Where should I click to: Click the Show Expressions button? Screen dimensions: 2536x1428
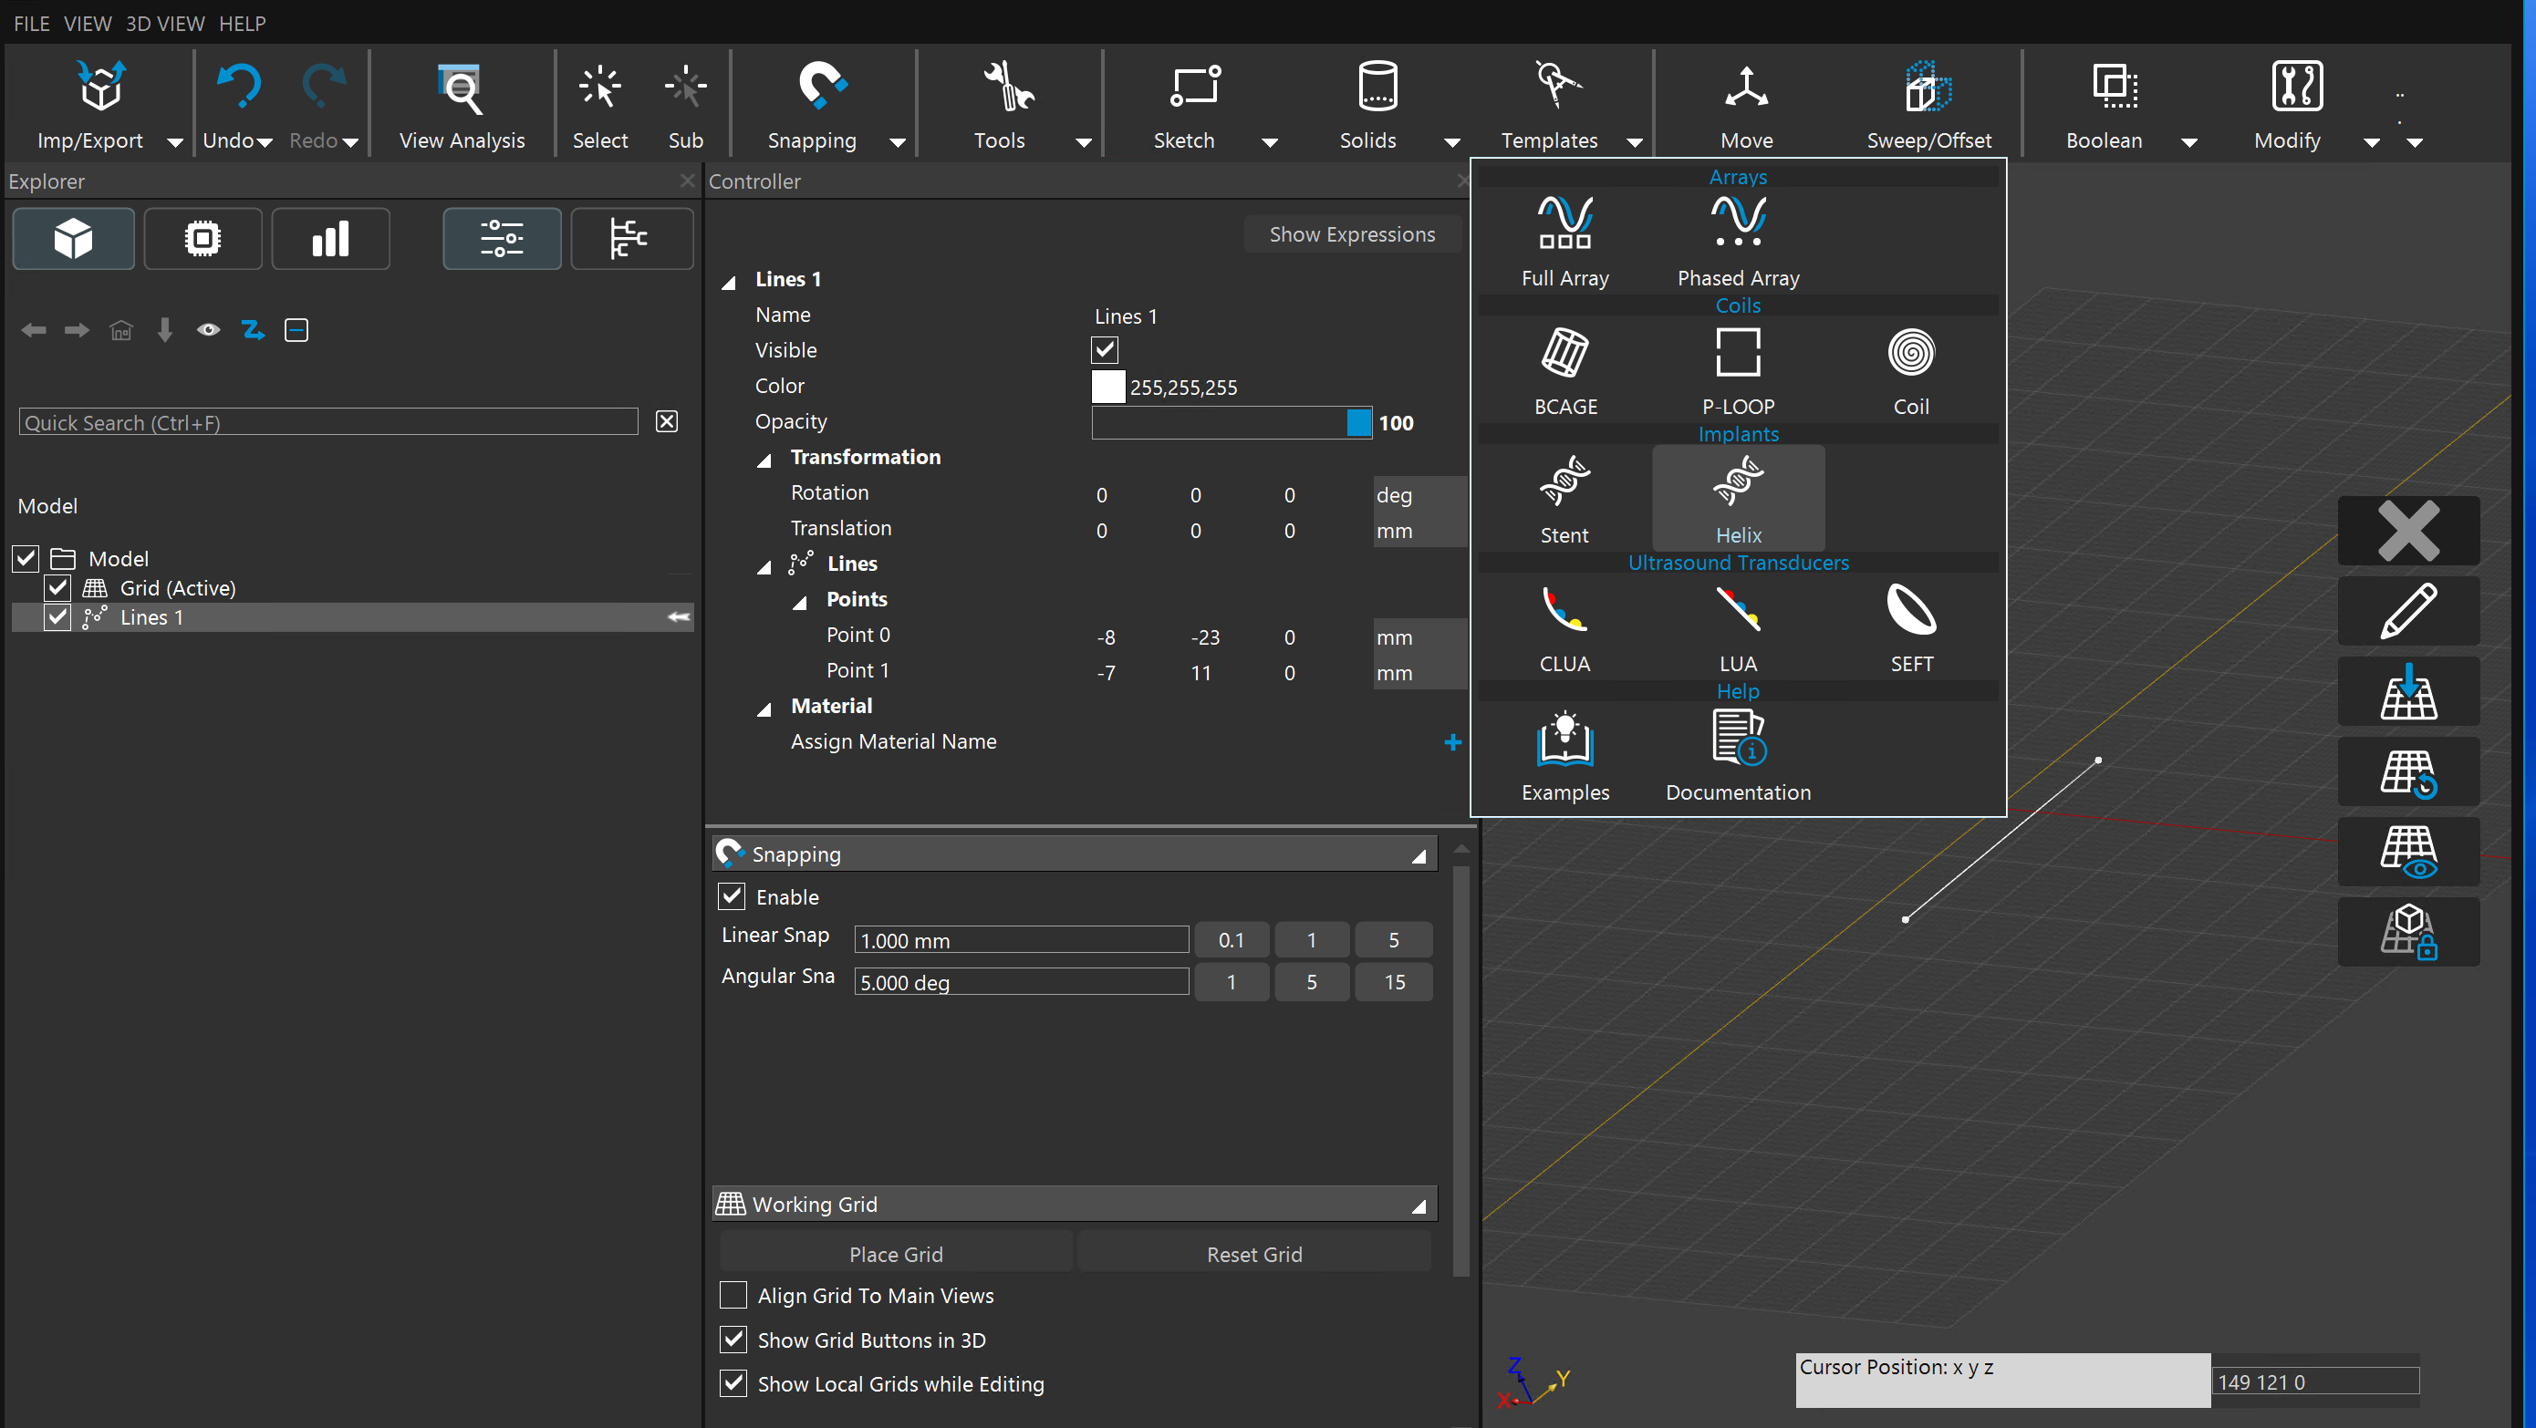click(x=1351, y=234)
